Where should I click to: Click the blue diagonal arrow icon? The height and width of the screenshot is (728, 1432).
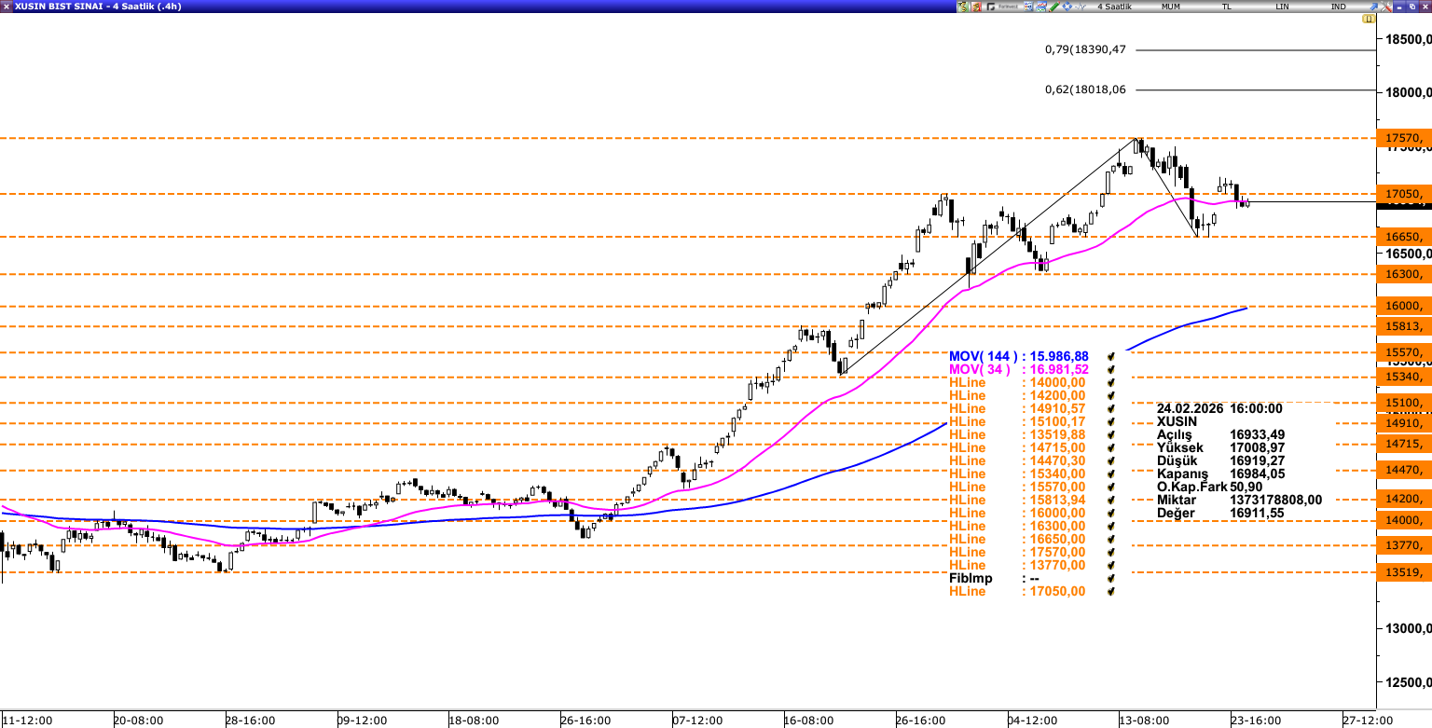pos(1373,7)
